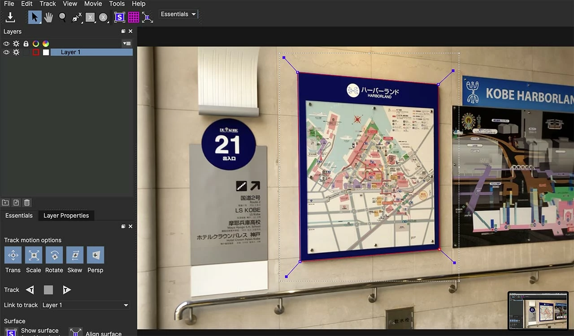The height and width of the screenshot is (336, 574).
Task: Change Layer 1 white matte color swatch
Action: (46, 52)
